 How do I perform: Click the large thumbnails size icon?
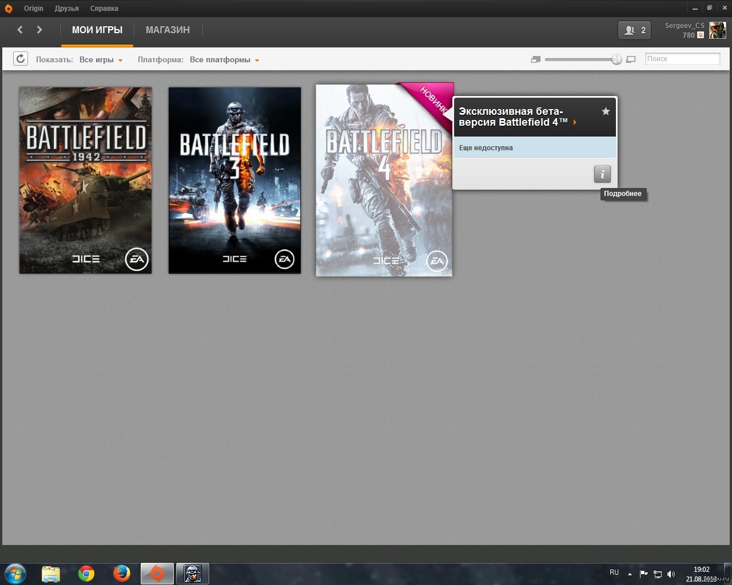(x=631, y=59)
